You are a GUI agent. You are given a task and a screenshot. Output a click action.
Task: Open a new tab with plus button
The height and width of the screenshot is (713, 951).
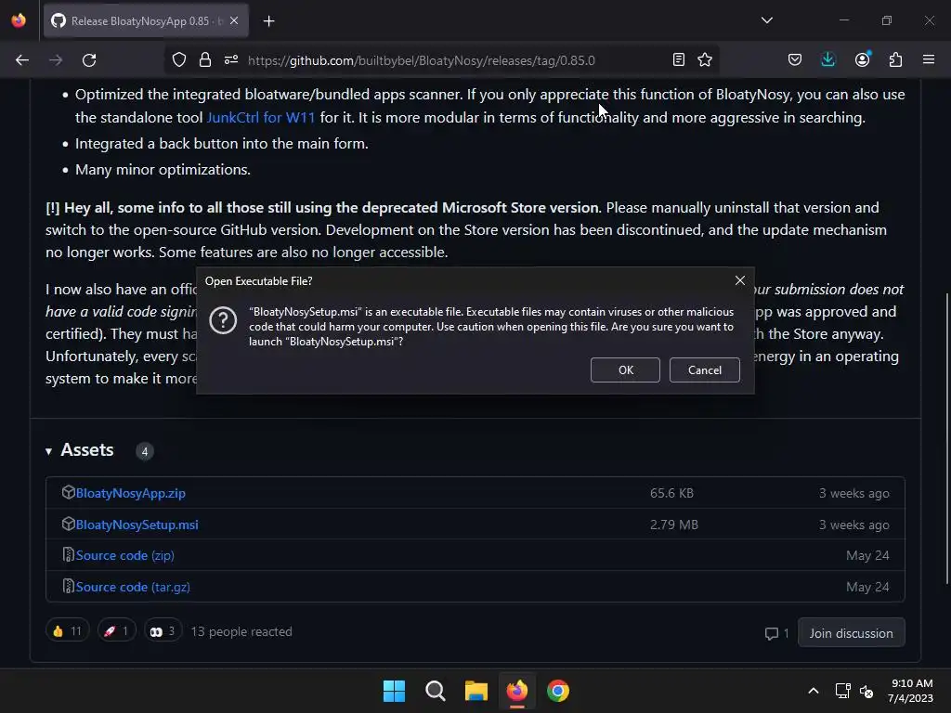click(x=268, y=21)
